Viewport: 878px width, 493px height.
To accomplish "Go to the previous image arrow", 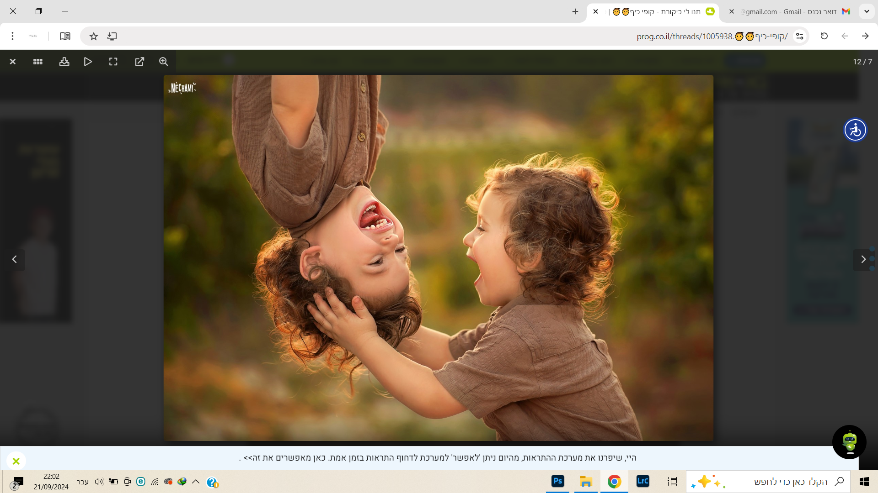I will (15, 259).
